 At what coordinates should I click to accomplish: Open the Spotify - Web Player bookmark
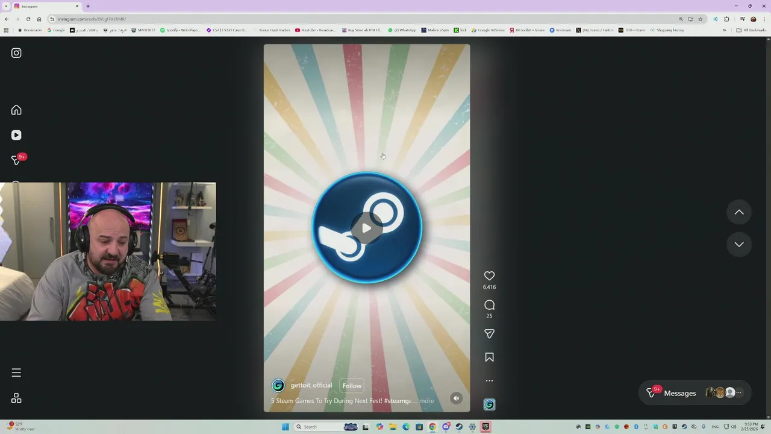180,30
